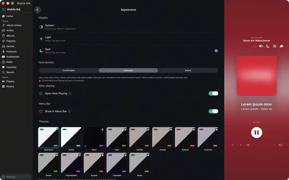Click the sleep timer moon icon
289x180 pixels.
(268, 46)
